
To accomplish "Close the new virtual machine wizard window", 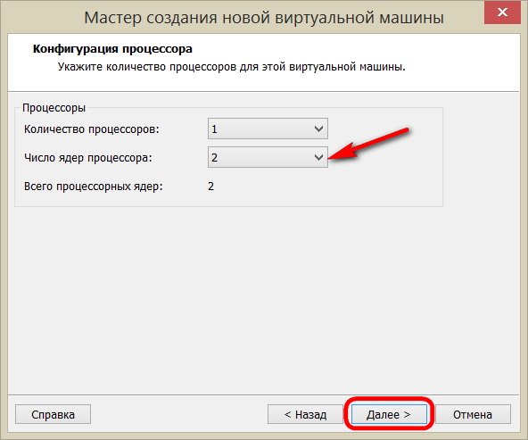I will [x=502, y=12].
